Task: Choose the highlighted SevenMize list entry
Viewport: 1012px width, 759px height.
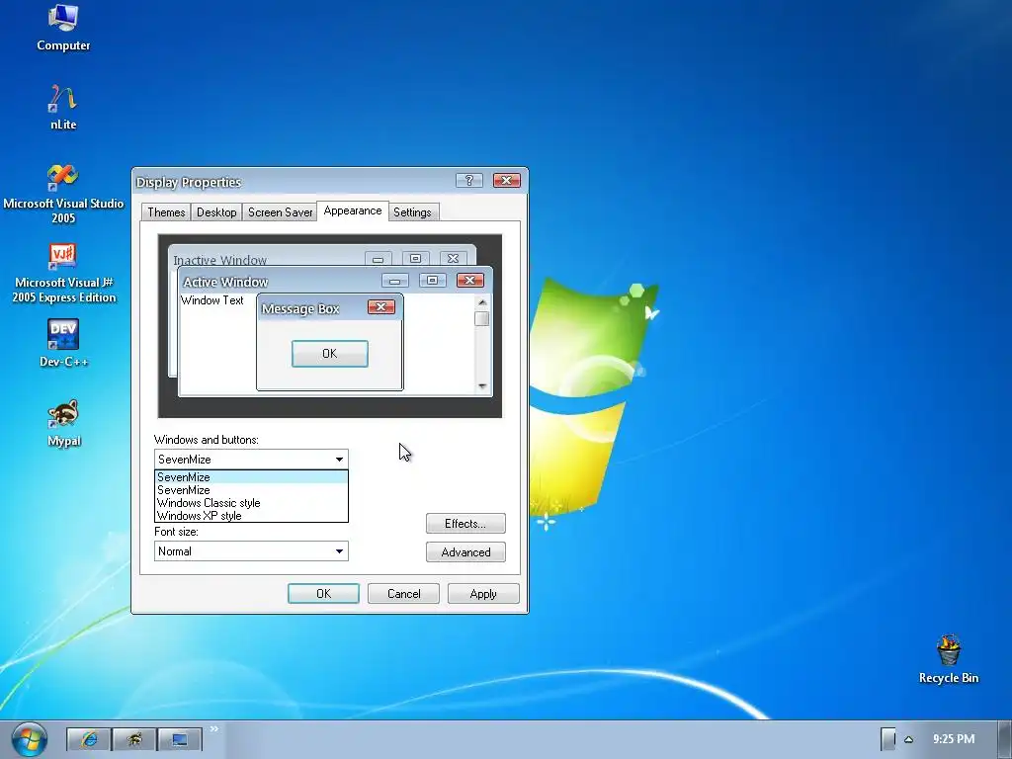Action: coord(252,477)
